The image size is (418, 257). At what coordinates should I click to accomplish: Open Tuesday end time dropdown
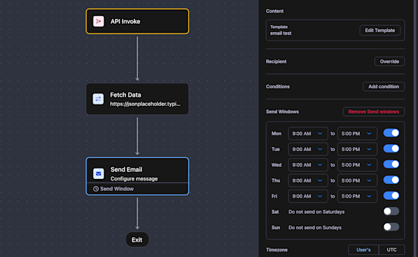click(x=357, y=149)
